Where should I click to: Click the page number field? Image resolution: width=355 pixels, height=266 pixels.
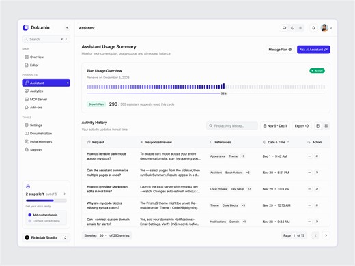(x=294, y=235)
